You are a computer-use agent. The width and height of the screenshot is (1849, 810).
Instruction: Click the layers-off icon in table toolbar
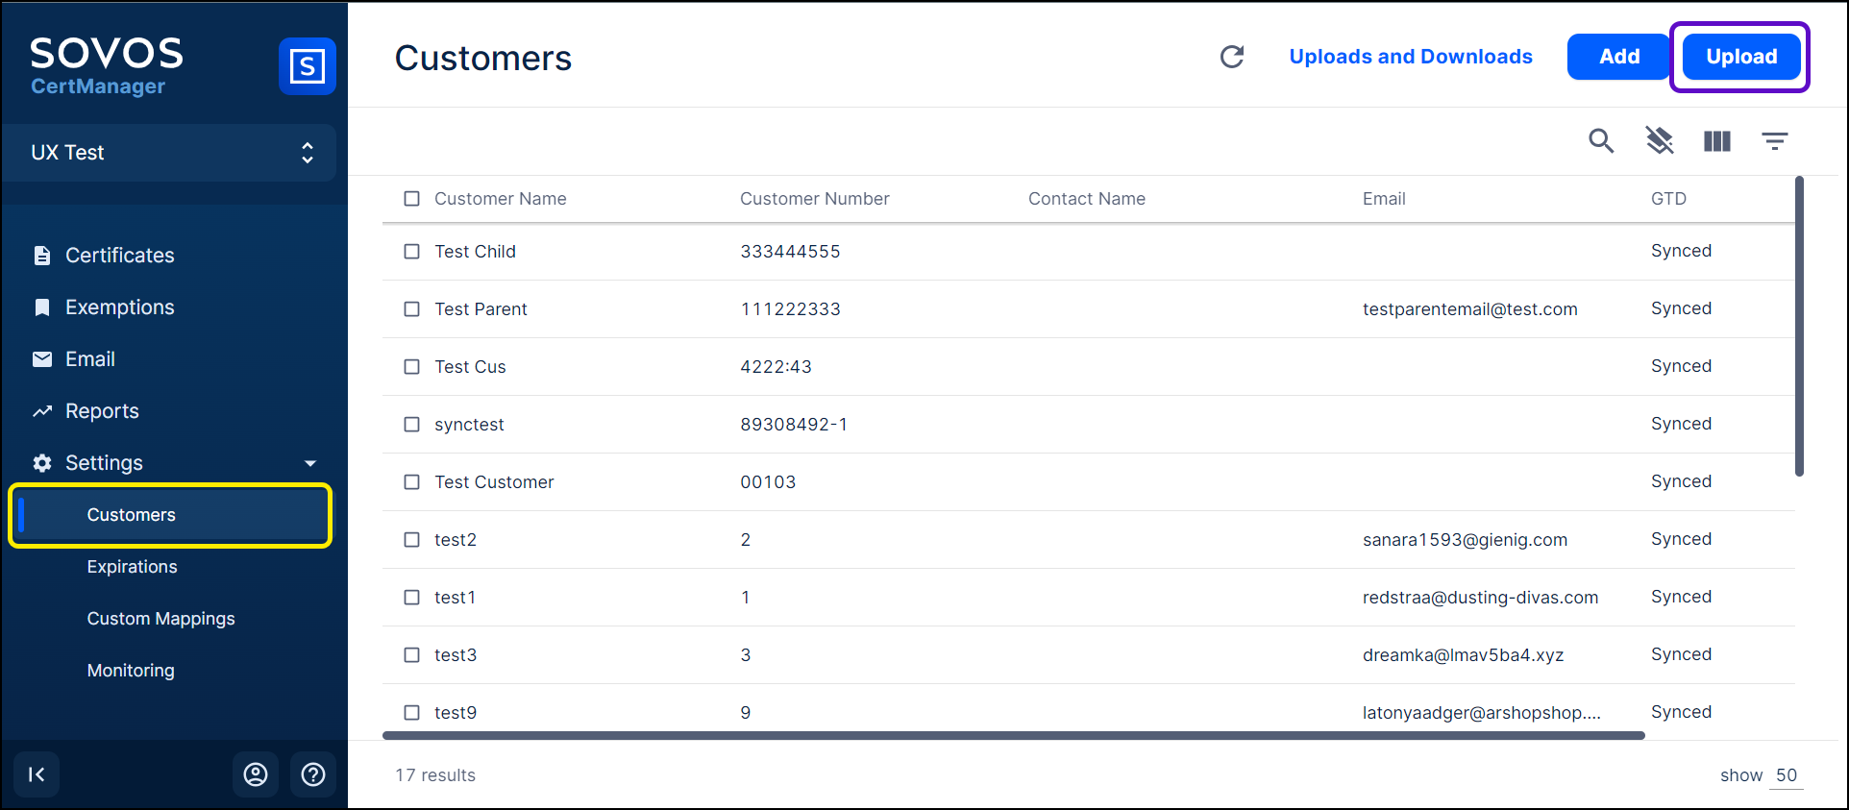click(1659, 141)
